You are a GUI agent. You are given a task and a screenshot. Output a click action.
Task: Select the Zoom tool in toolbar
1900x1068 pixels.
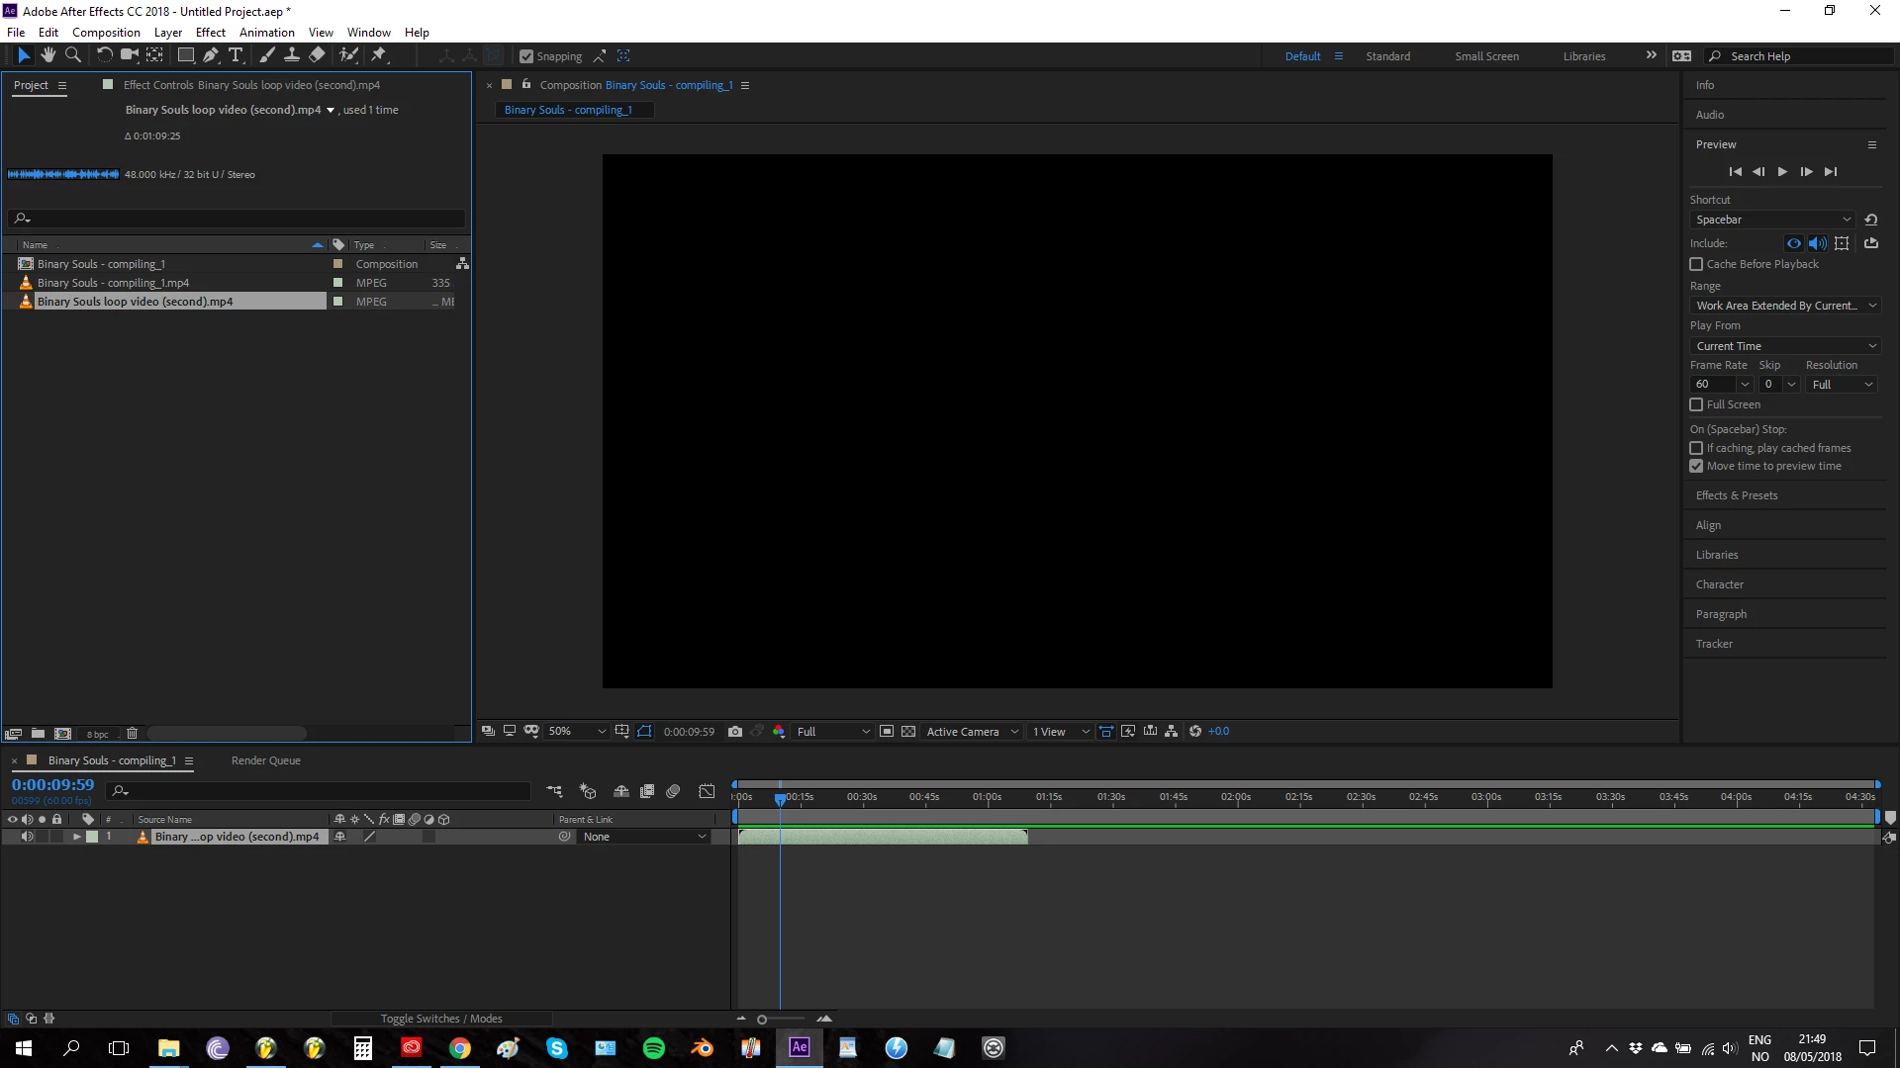tap(72, 55)
